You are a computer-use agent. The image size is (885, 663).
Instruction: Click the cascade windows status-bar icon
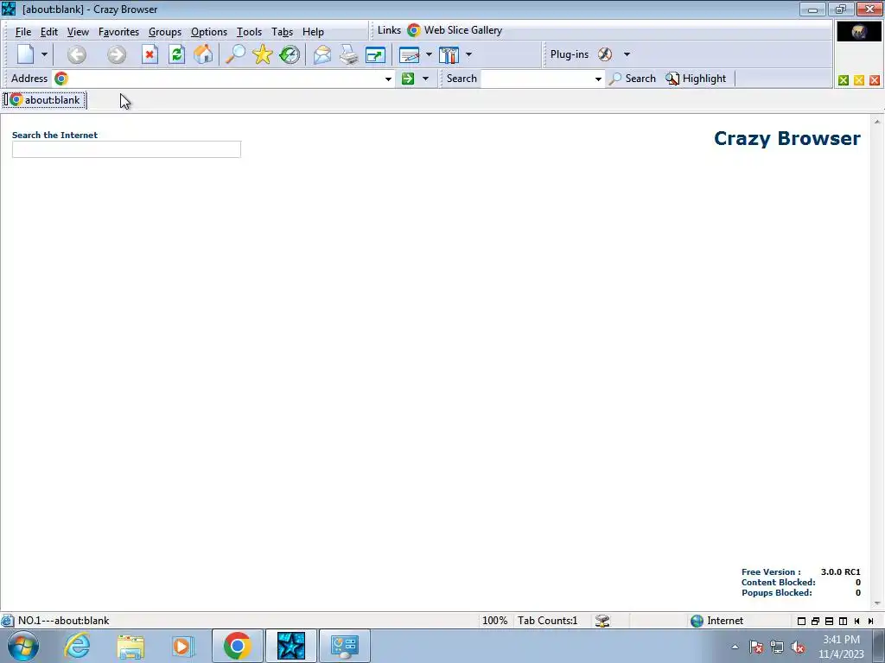coord(815,622)
